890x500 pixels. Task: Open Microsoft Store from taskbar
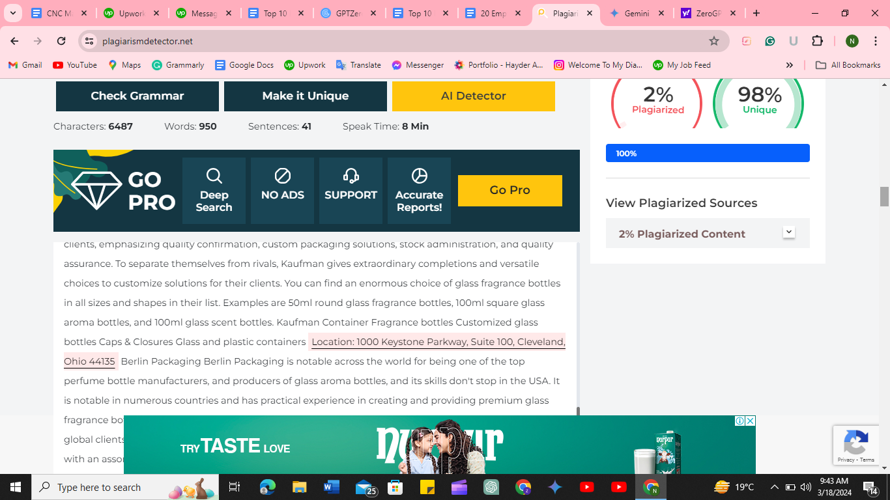[395, 487]
